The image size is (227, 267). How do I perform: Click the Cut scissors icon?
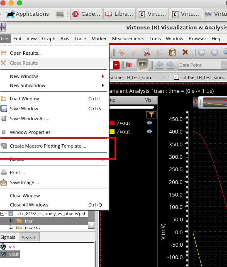146,52
